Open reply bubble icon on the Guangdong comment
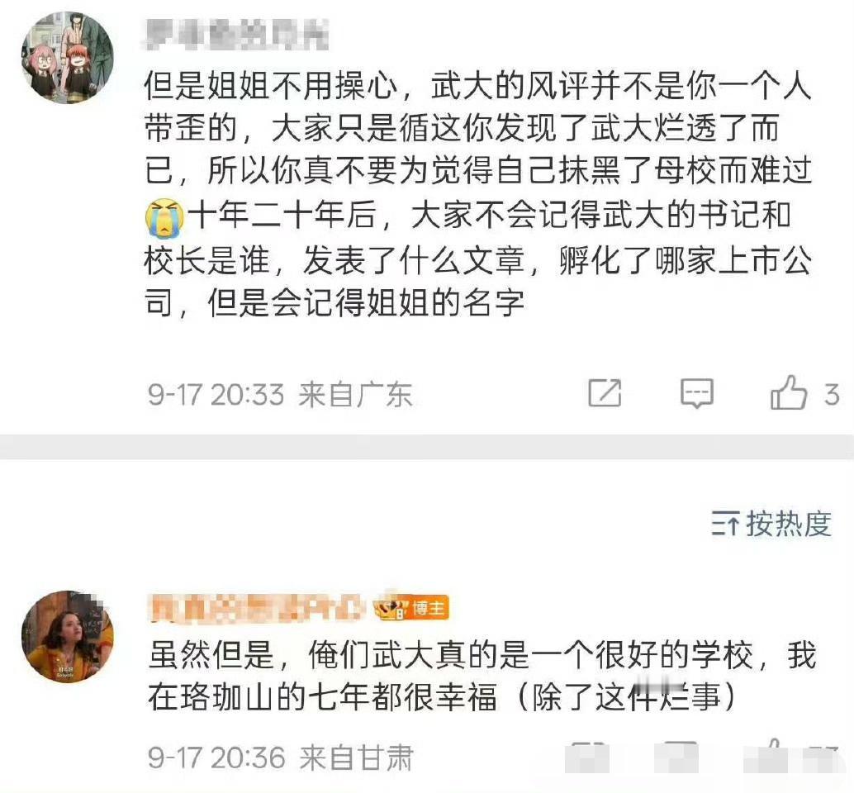The width and height of the screenshot is (854, 793). tap(696, 393)
